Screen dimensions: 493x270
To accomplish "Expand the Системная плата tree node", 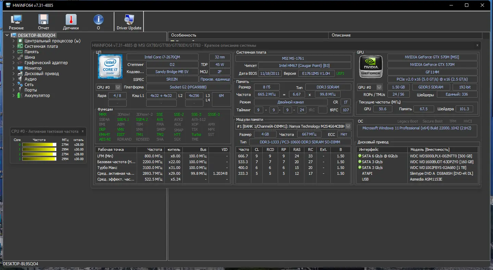I will tap(14, 46).
